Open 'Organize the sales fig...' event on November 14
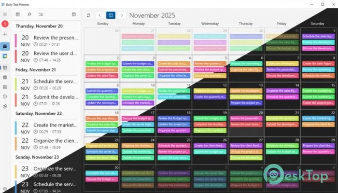Viewport: 338px width, 193px height. click(x=282, y=91)
